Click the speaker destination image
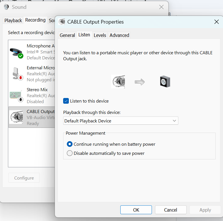This screenshot has width=223, height=221. click(165, 82)
